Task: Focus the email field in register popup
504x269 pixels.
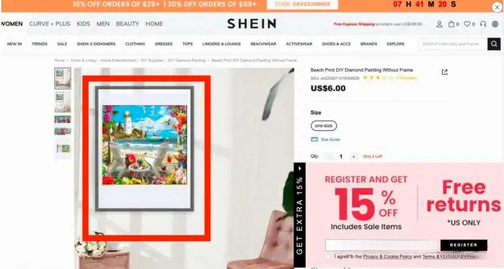Action: pyautogui.click(x=382, y=245)
